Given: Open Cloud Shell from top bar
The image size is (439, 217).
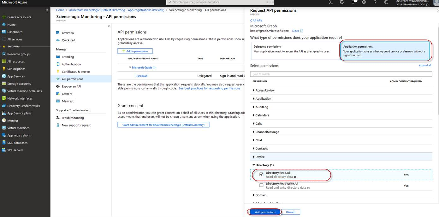Looking at the screenshot, I should tap(331, 2).
